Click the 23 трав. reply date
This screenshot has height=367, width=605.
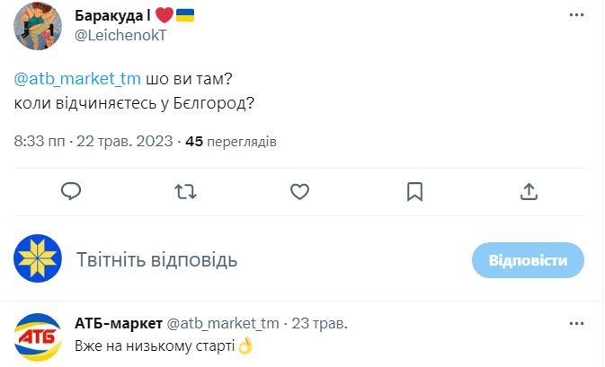click(318, 323)
